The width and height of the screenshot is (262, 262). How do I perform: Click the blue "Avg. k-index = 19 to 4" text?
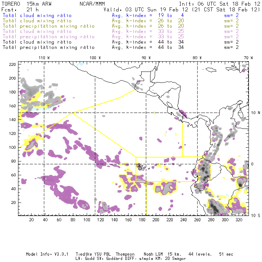click(148, 15)
